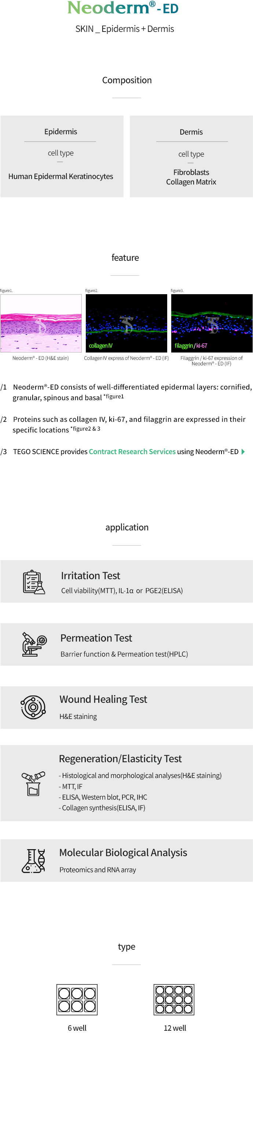The image size is (253, 1125).
Task: Click the 12 well label
Action: [175, 1028]
